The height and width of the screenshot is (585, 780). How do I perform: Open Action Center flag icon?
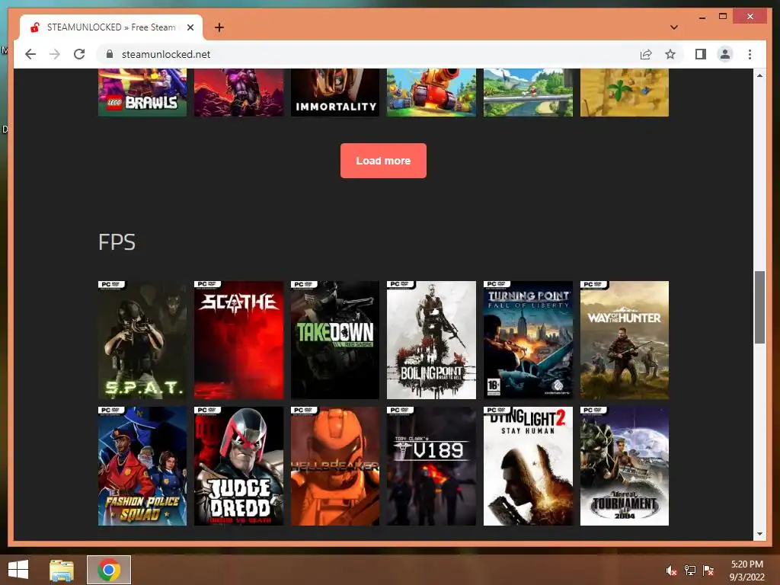[708, 571]
